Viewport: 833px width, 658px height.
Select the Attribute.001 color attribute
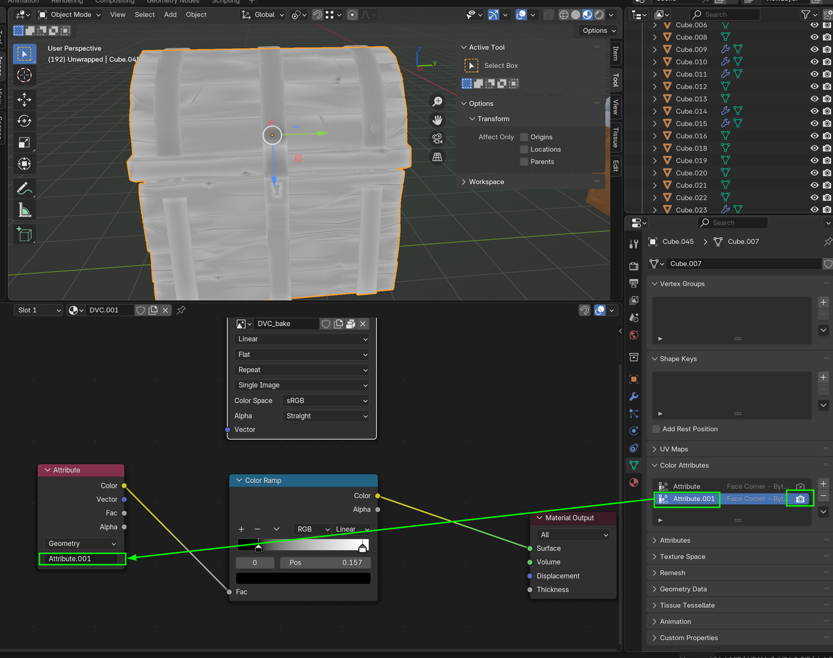693,499
